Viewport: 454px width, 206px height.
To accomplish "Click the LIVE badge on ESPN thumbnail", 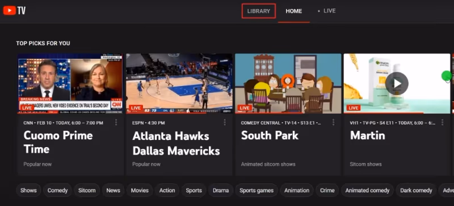I will click(136, 108).
